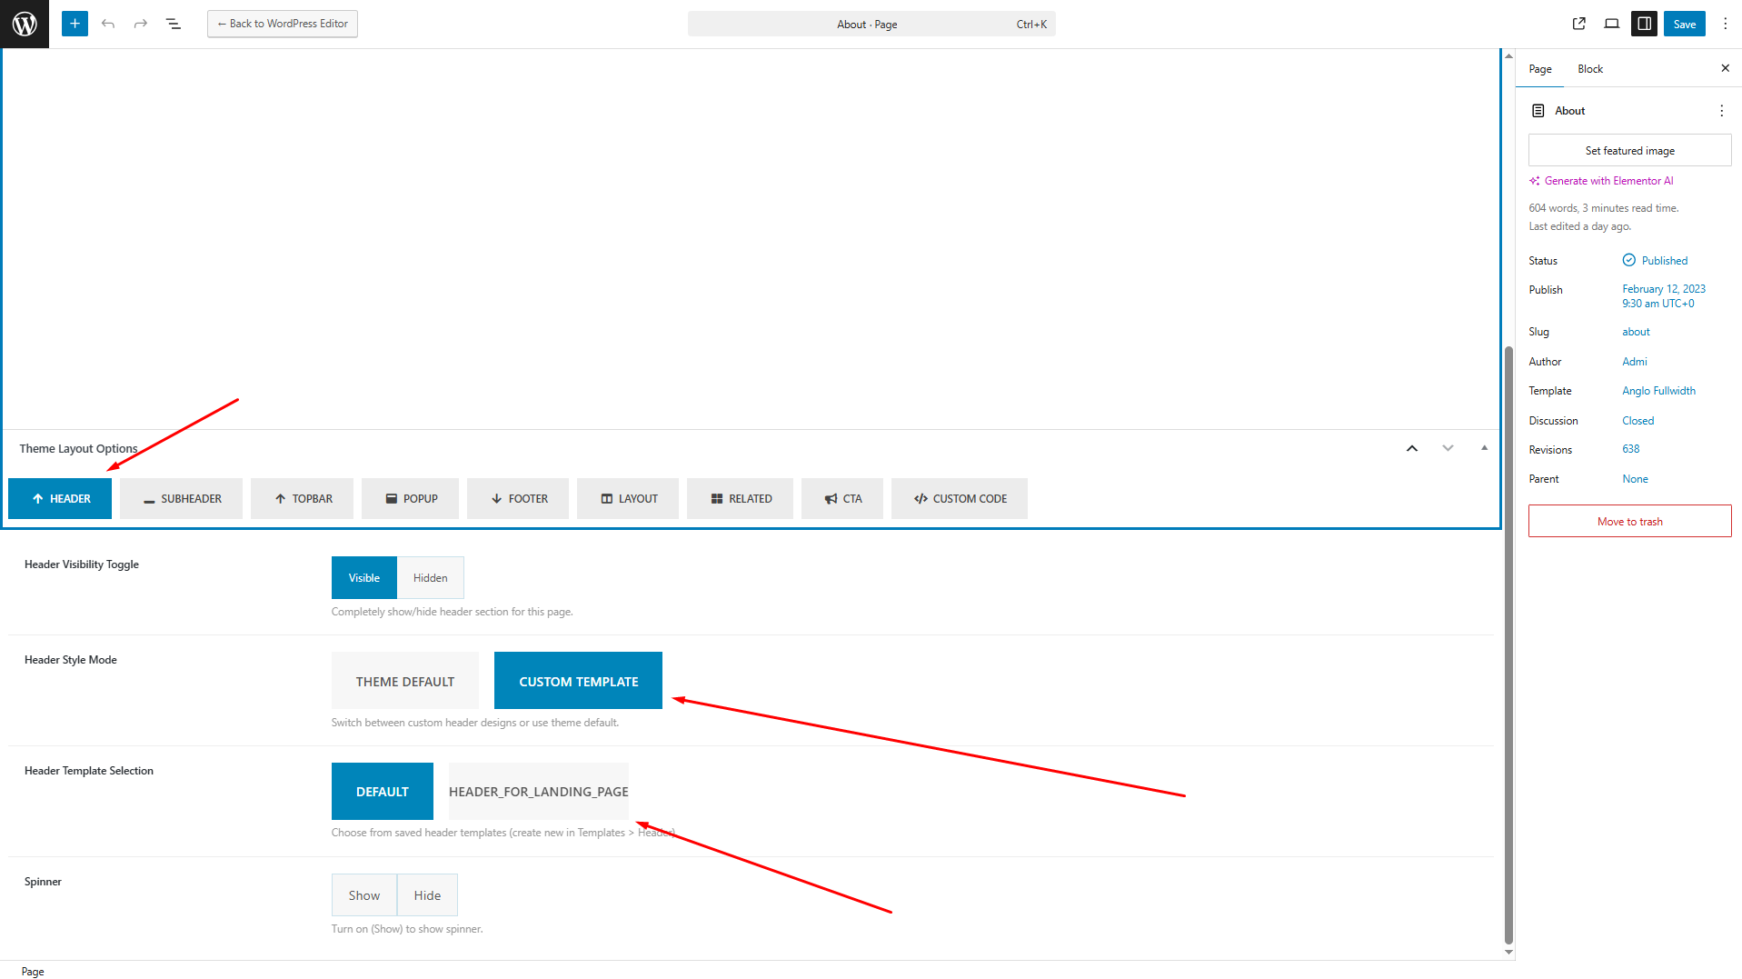The width and height of the screenshot is (1742, 979).
Task: Open the block inserter plus icon
Action: click(x=75, y=24)
